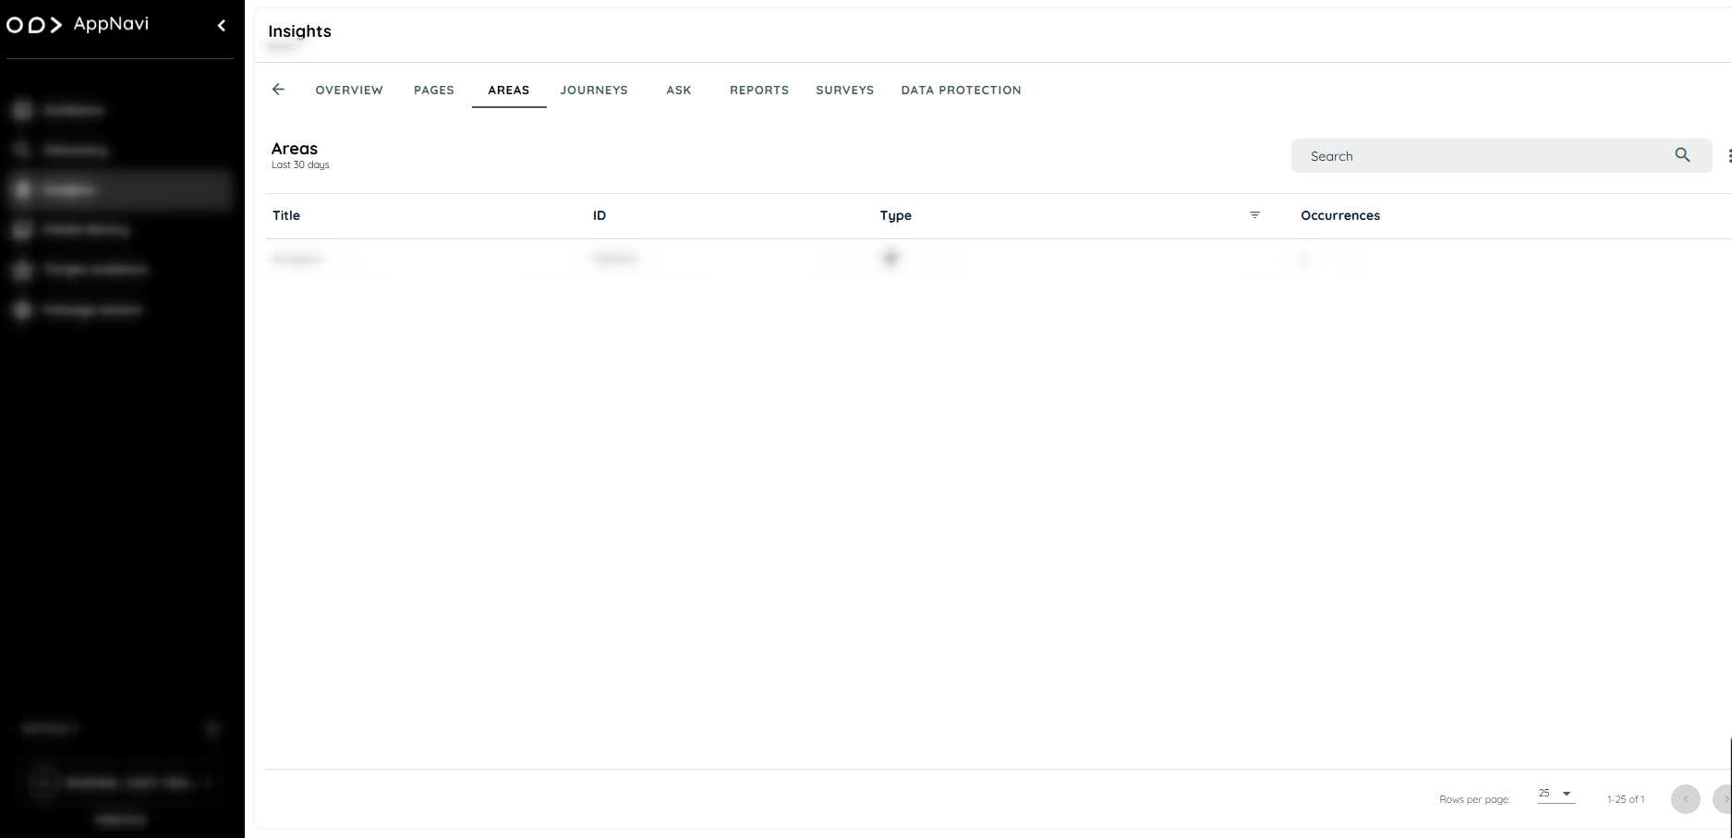The width and height of the screenshot is (1732, 838).
Task: Open the three-dot more options menu
Action: (1728, 156)
